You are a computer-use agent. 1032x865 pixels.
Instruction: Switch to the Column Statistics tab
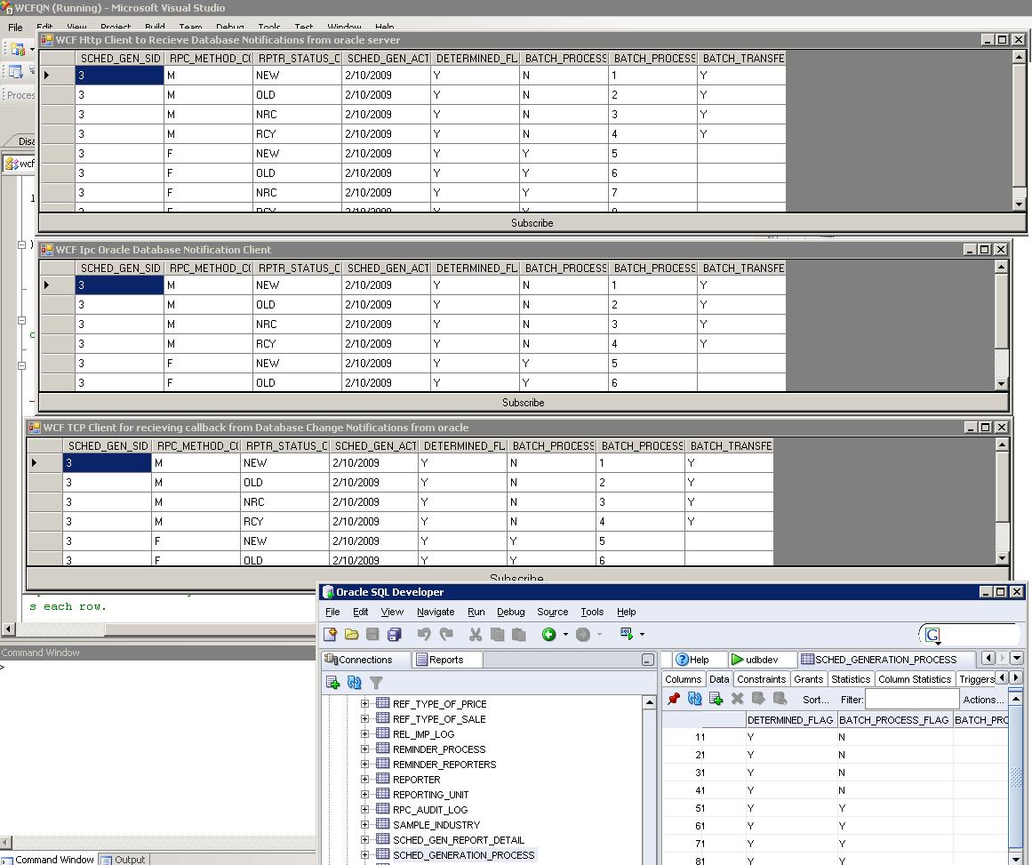[914, 679]
